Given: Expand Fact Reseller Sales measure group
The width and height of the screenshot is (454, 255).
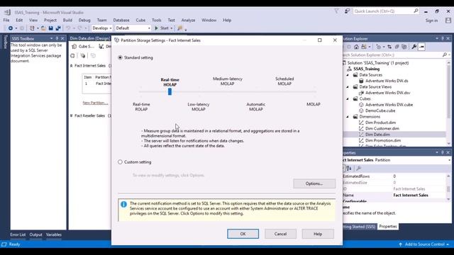Looking at the screenshot, I should click(71, 115).
